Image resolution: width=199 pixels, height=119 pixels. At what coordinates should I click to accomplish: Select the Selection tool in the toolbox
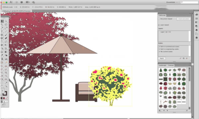pos(2,21)
